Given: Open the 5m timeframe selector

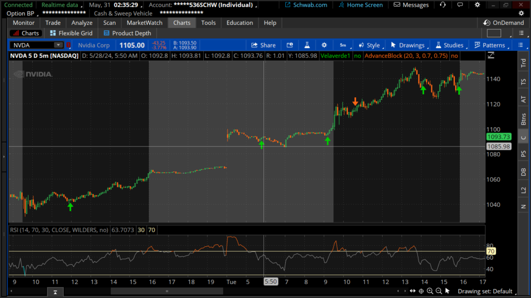Looking at the screenshot, I should [x=343, y=45].
